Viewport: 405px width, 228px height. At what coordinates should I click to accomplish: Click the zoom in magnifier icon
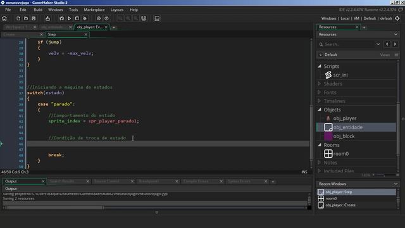point(136,18)
